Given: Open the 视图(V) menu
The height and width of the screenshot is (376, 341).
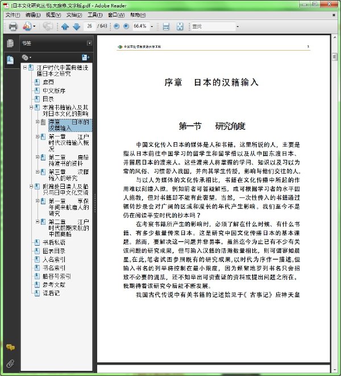Looking at the screenshot, I should tap(53, 15).
